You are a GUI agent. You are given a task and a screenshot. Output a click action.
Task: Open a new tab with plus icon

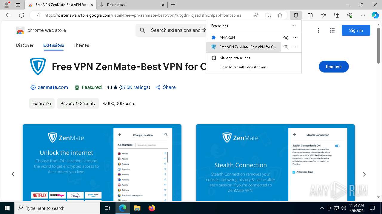click(173, 5)
